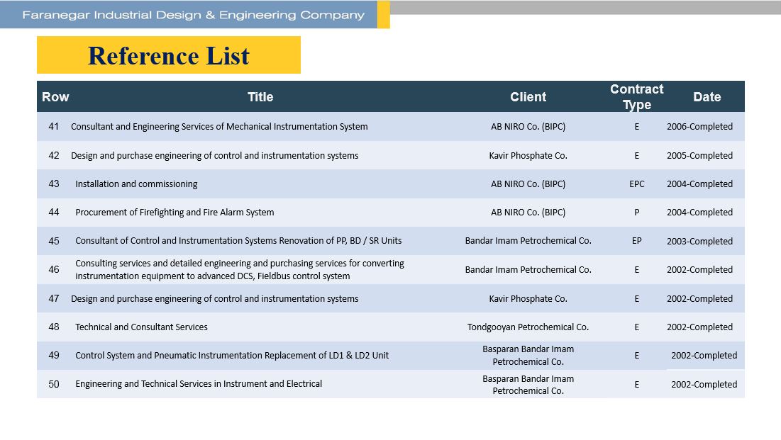Viewport: 781px width, 440px height.
Task: Click row number 45
Action: click(x=54, y=241)
